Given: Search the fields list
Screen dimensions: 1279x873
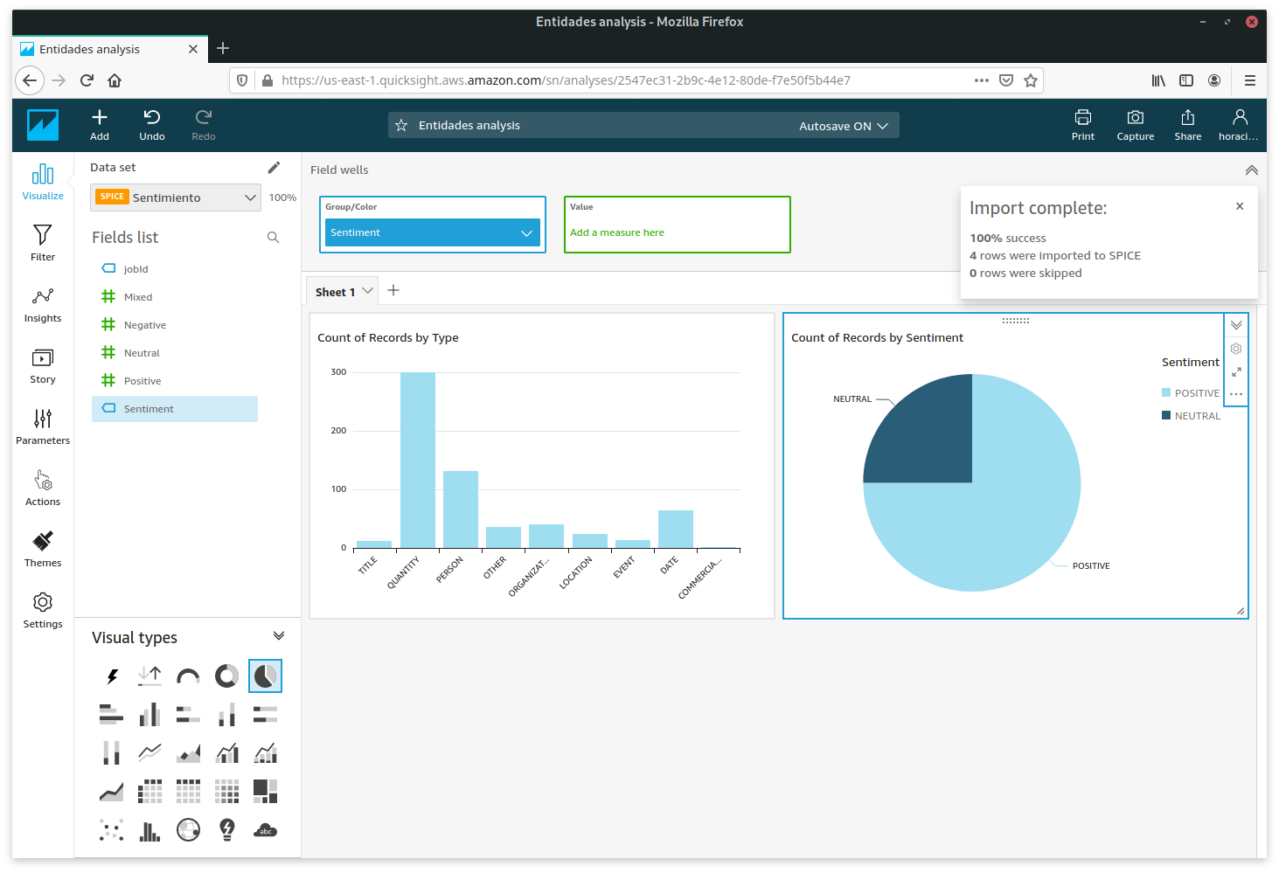Looking at the screenshot, I should pos(273,237).
